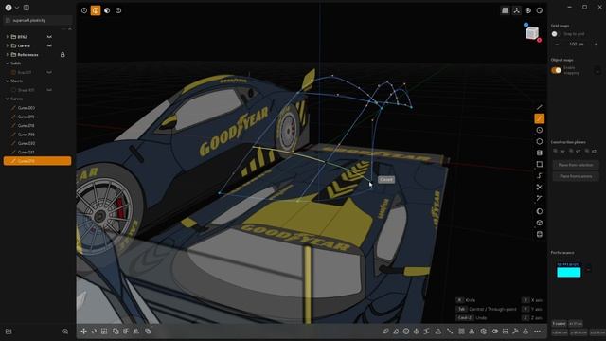Toggle visibility of the topmost outliner folder
This screenshot has height=341, width=606.
click(x=49, y=37)
